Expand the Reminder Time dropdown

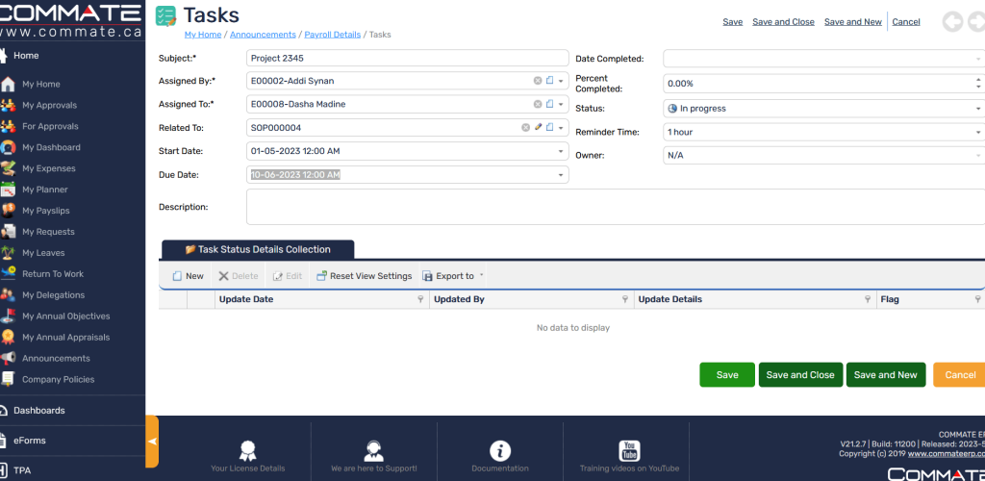[978, 132]
